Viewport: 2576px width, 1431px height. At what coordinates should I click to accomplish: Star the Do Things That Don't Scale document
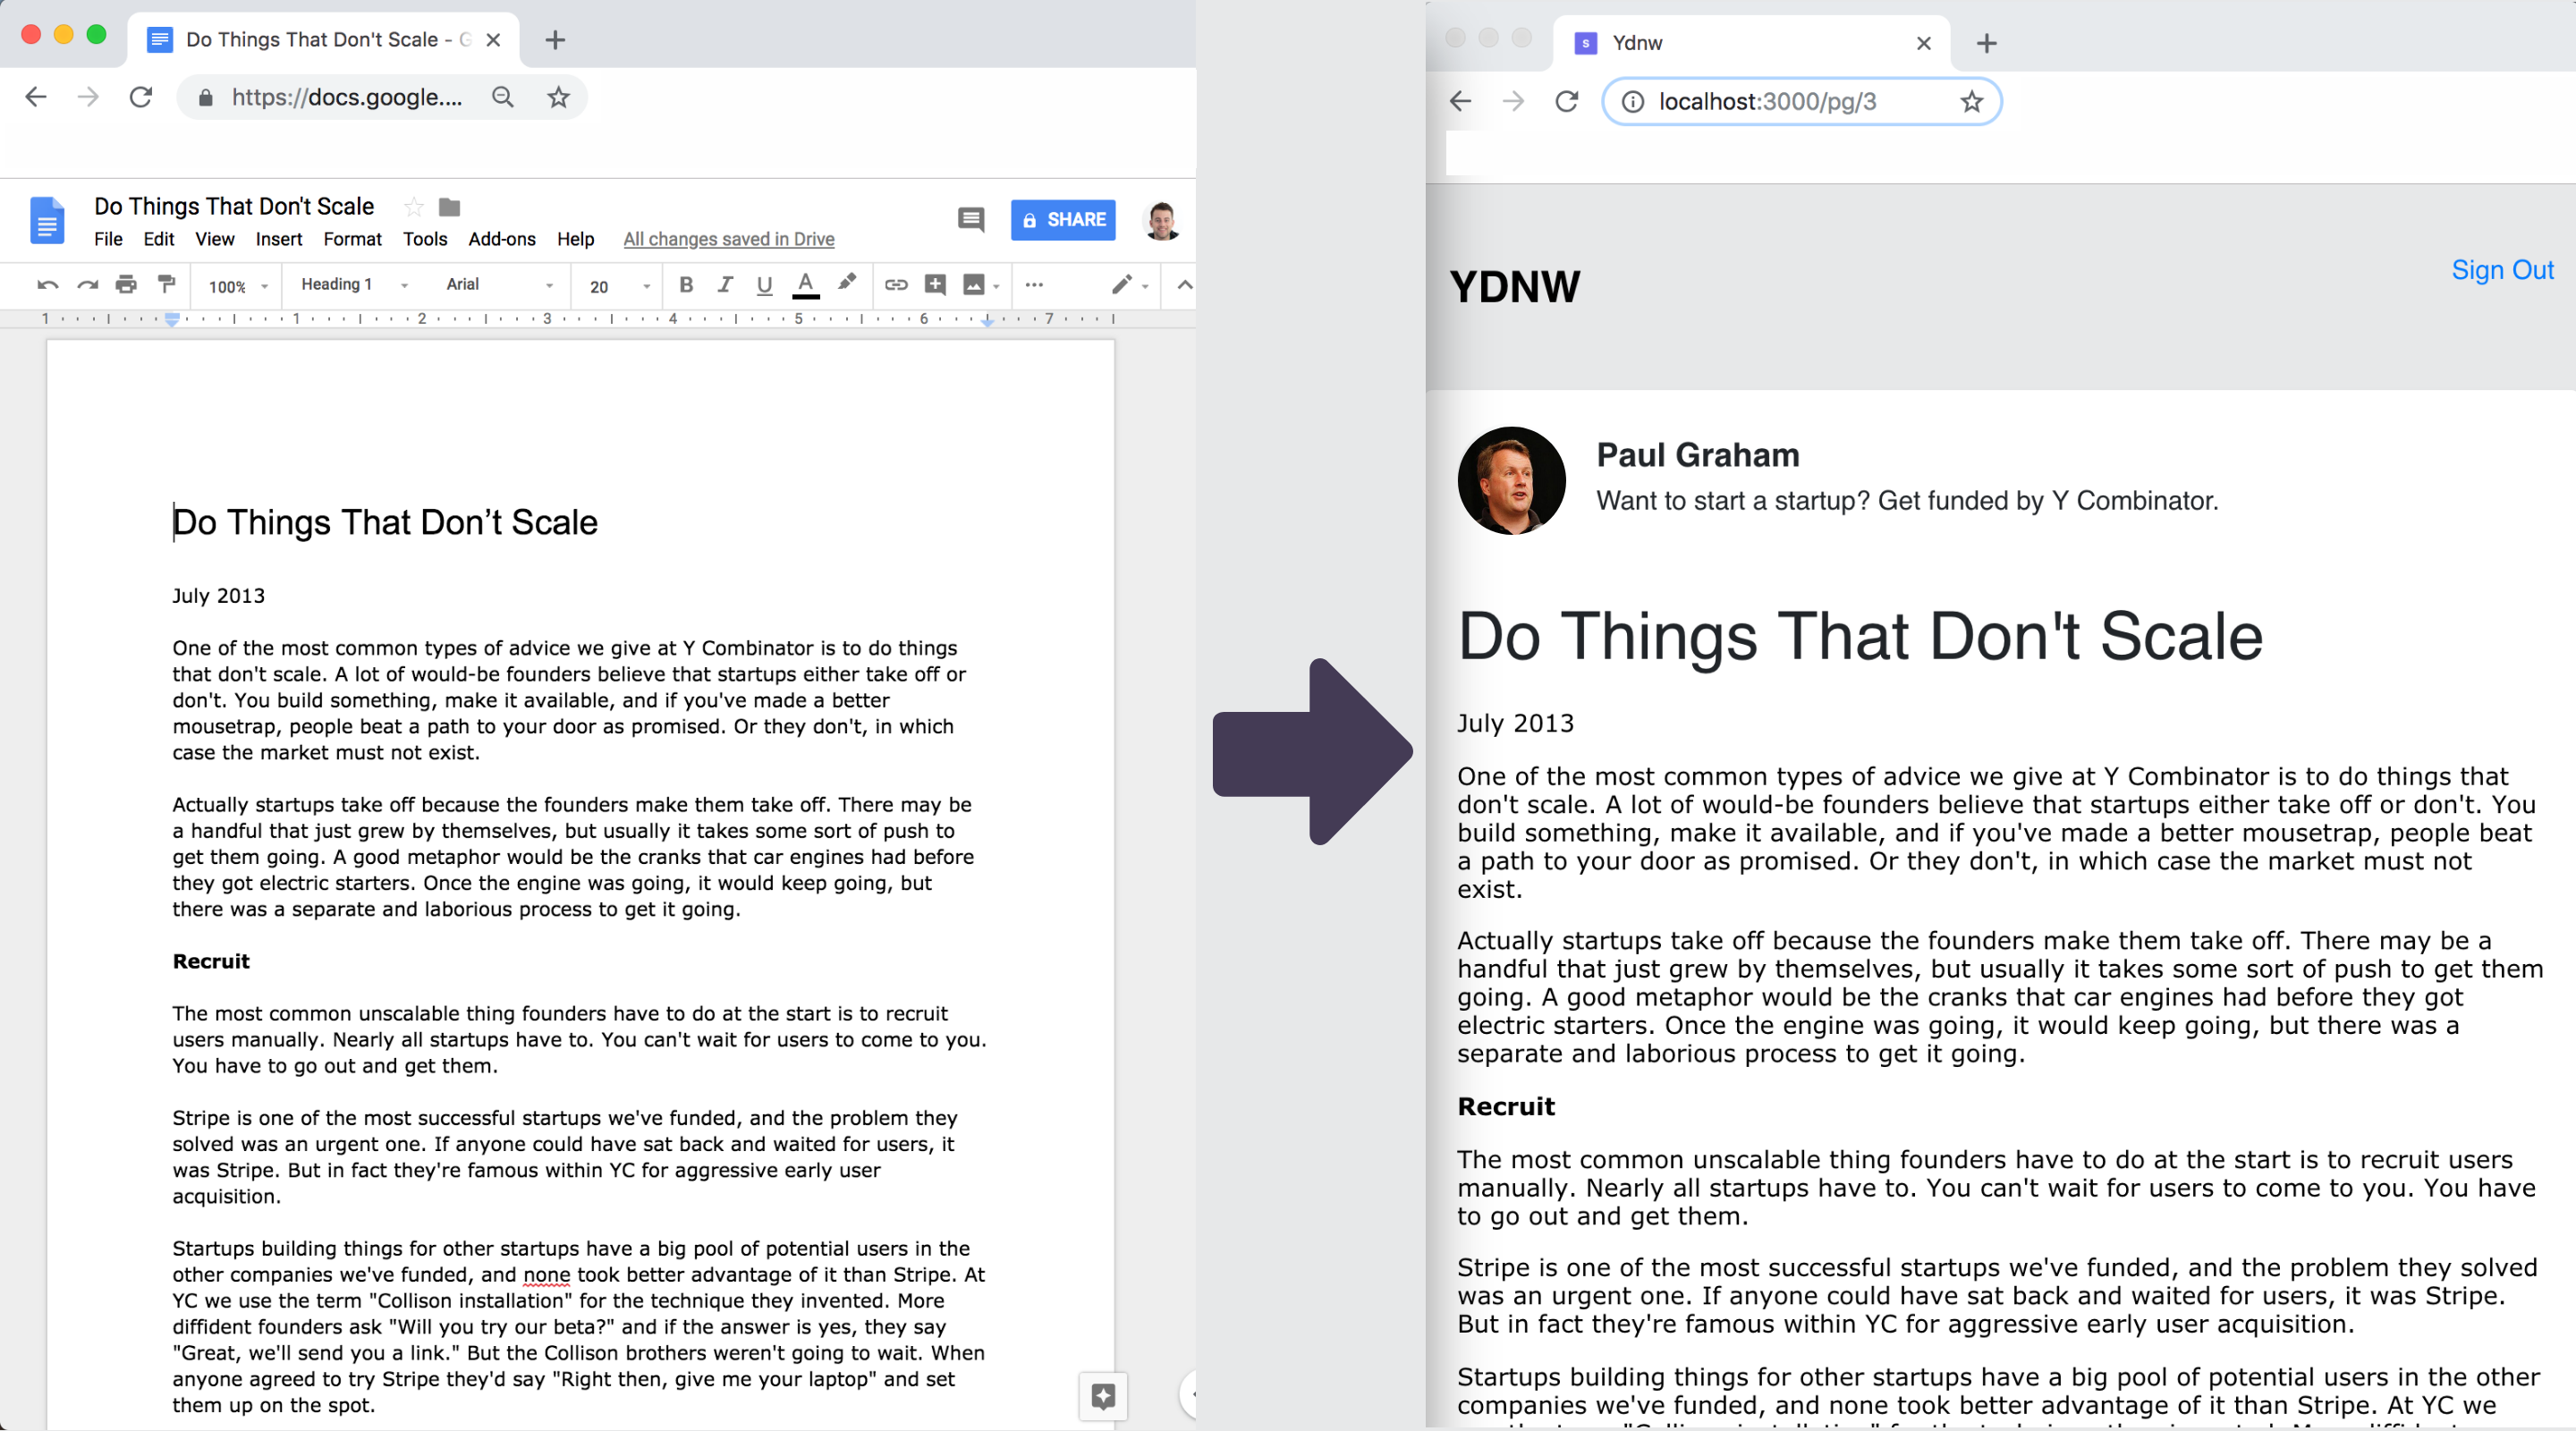point(413,207)
